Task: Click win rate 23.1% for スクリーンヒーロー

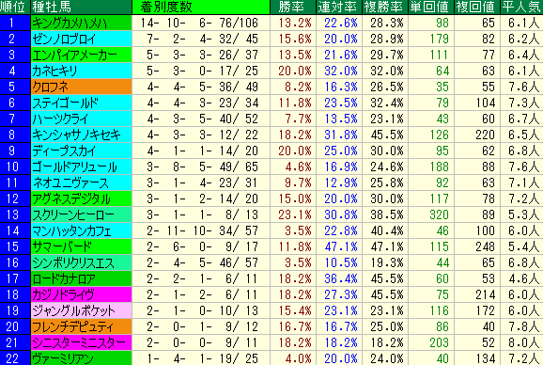Action: tap(293, 214)
